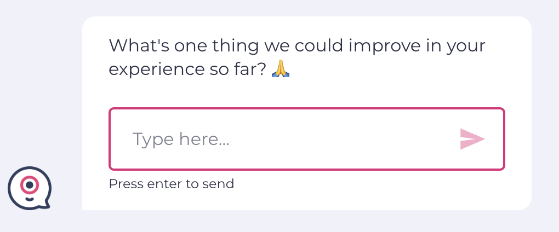This screenshot has height=232, width=559.
Task: Click the smile on the chatbot avatar
Action: coord(29,199)
